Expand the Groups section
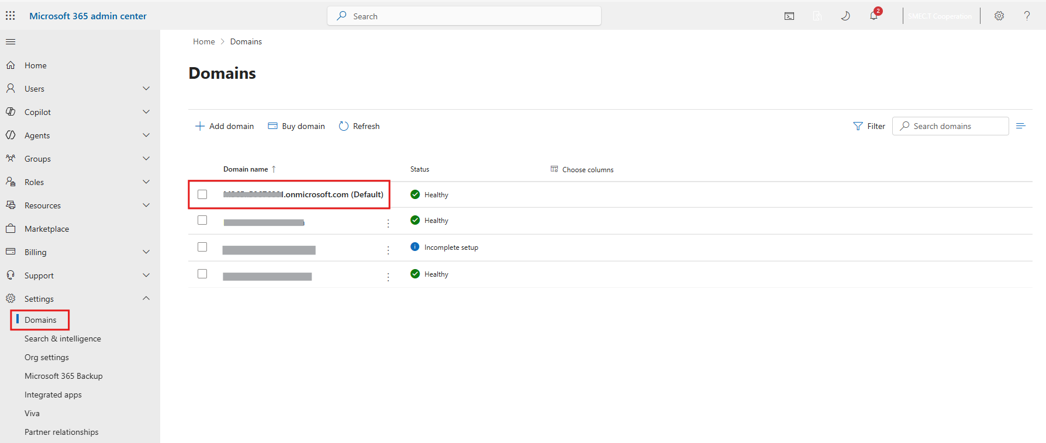The width and height of the screenshot is (1046, 443). click(x=146, y=159)
